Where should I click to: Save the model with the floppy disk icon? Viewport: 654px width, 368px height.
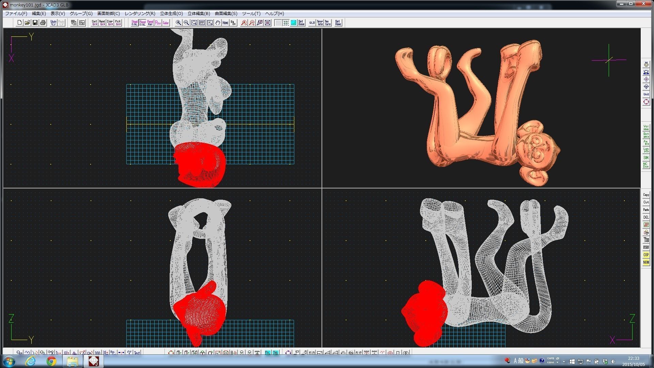pyautogui.click(x=35, y=23)
